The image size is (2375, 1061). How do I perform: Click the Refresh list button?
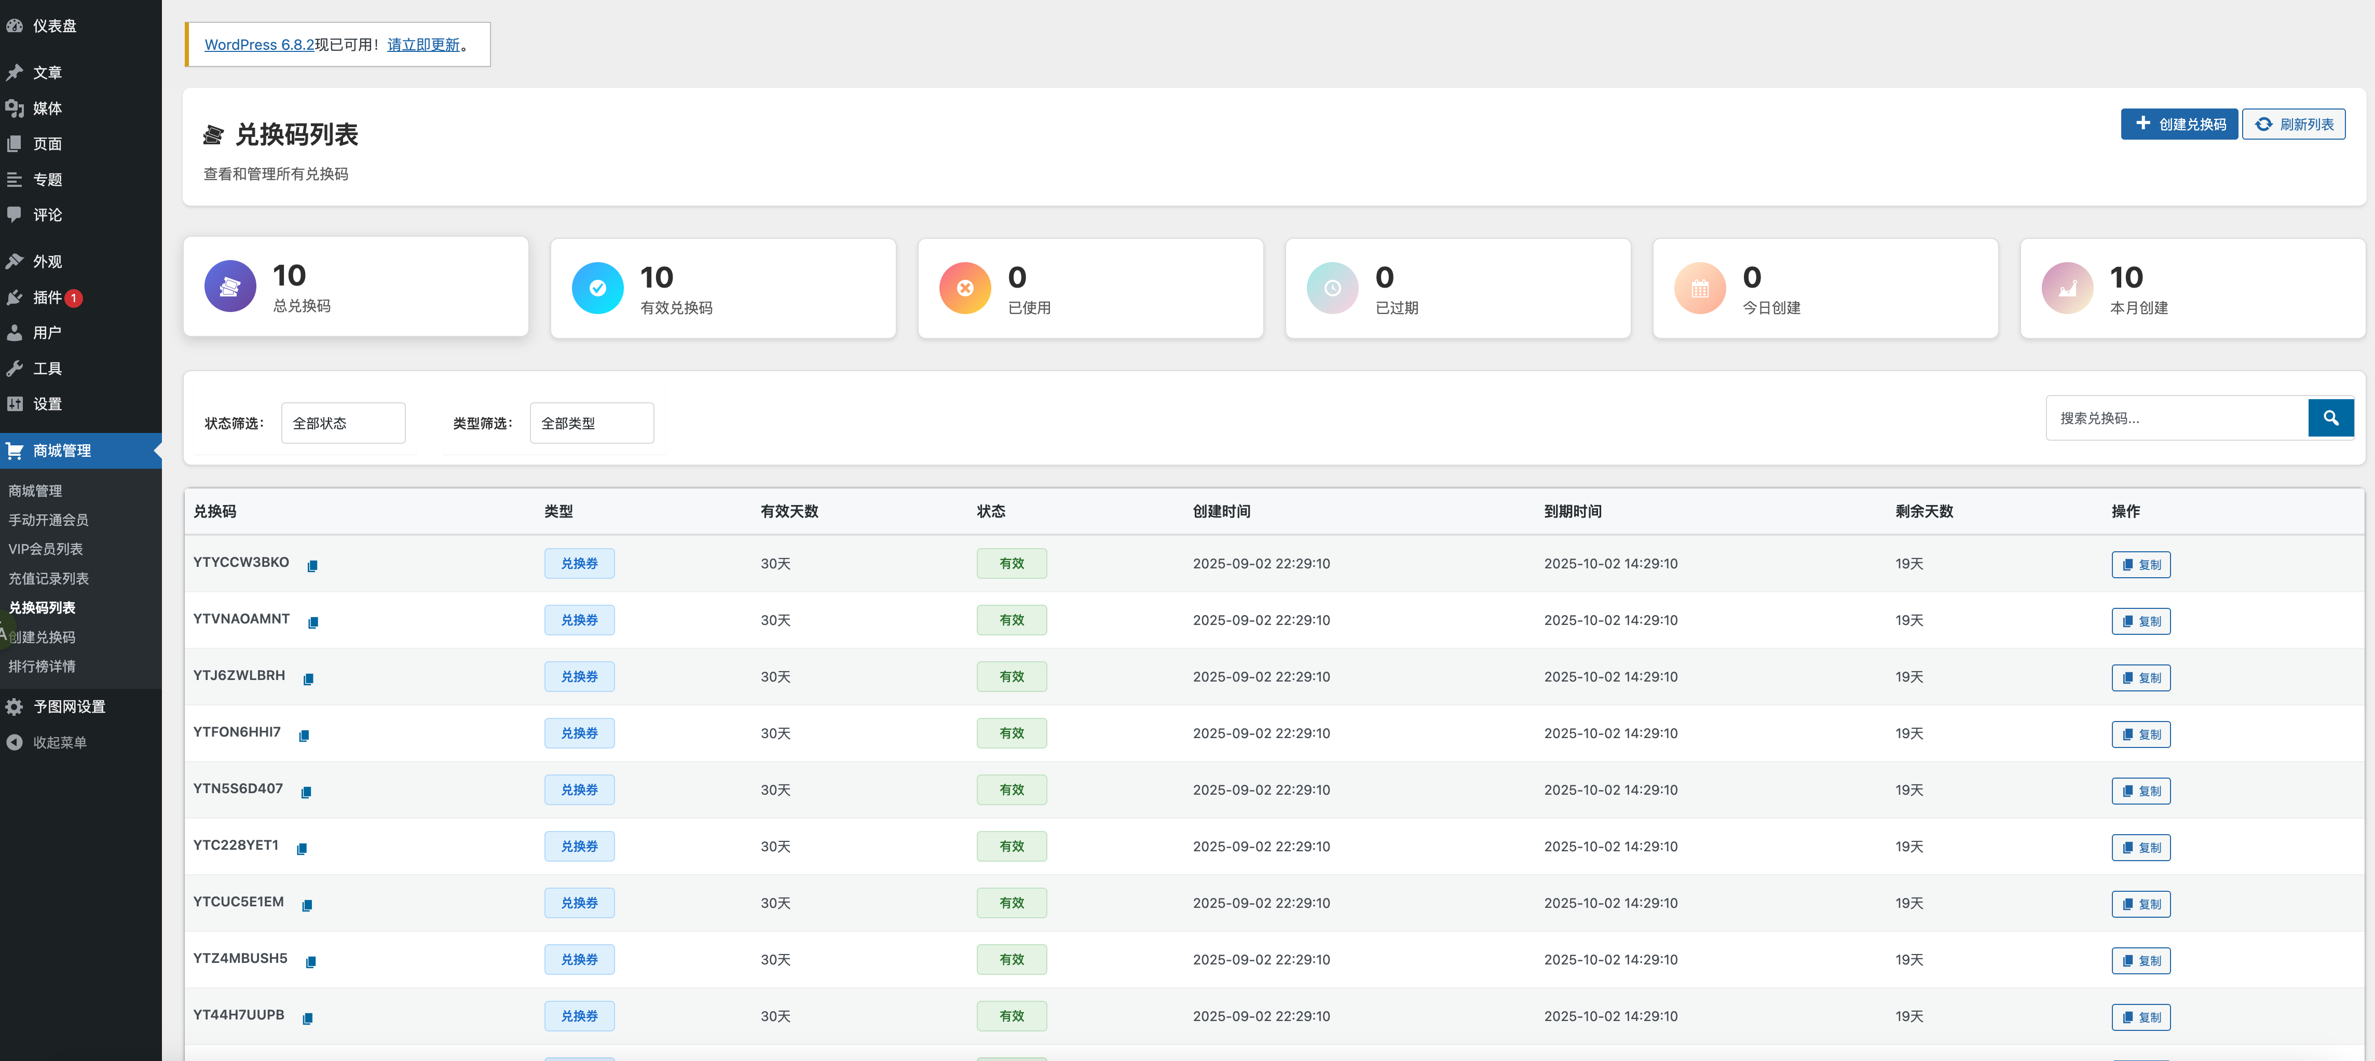pos(2293,125)
